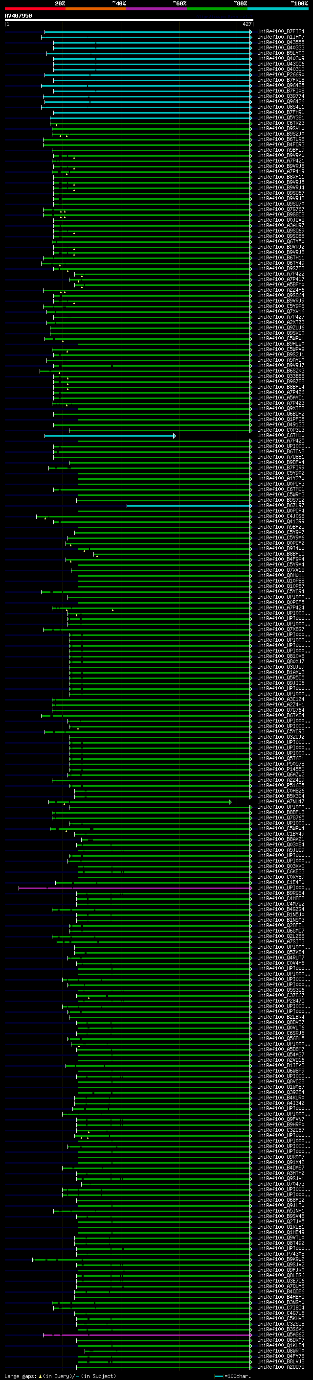
Task: Select label UniRef100_Q7G767
Action: pos(281,210)
